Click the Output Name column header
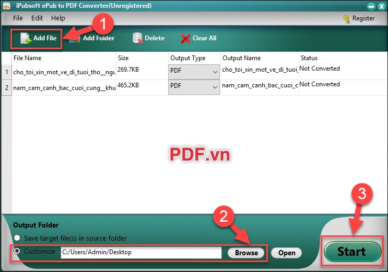The image size is (388, 272). point(260,58)
